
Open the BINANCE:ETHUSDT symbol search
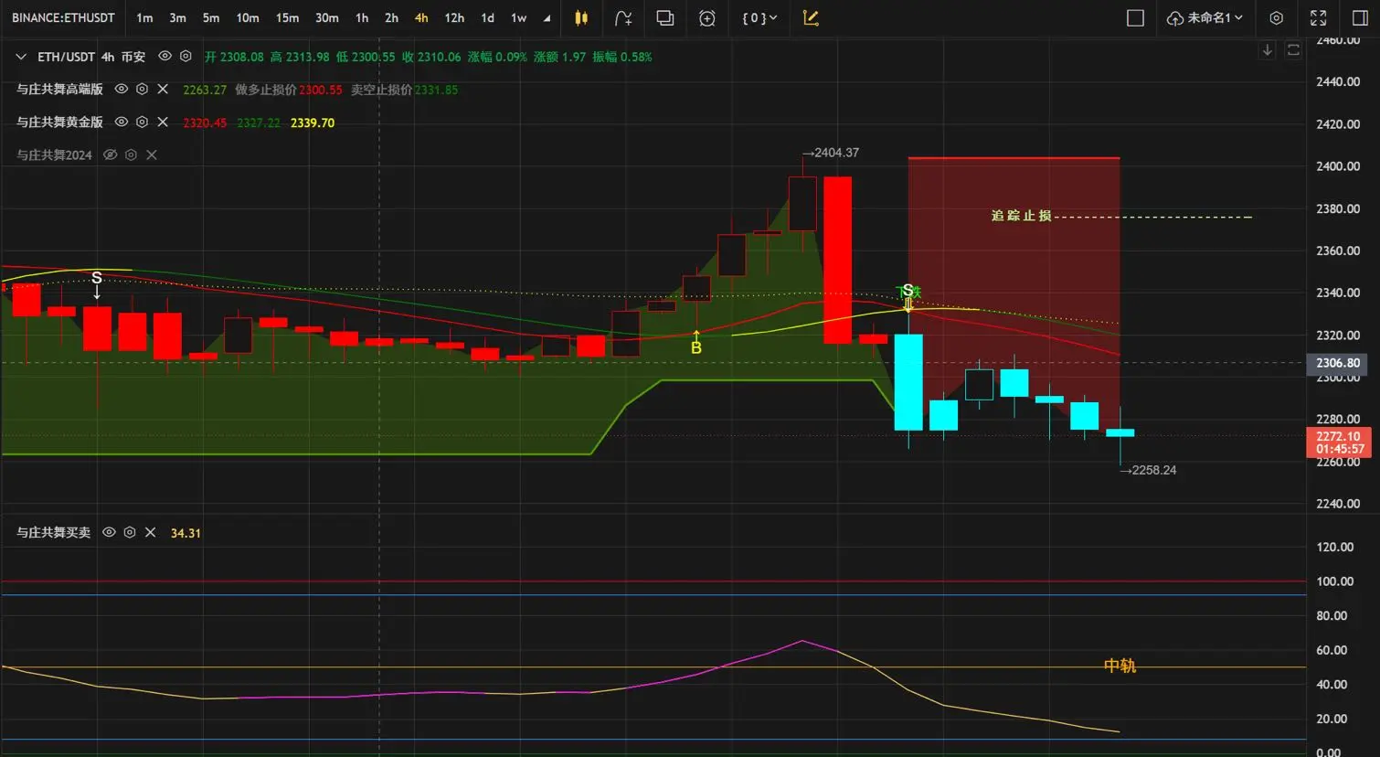[63, 18]
